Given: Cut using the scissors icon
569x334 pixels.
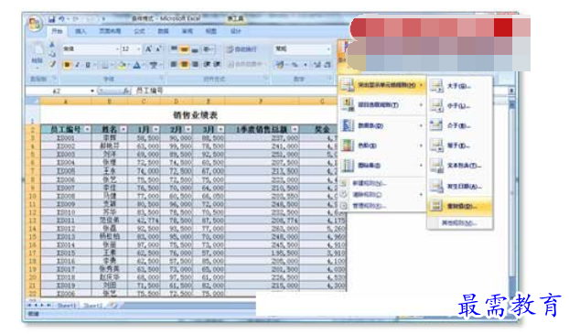Looking at the screenshot, I should click(52, 45).
